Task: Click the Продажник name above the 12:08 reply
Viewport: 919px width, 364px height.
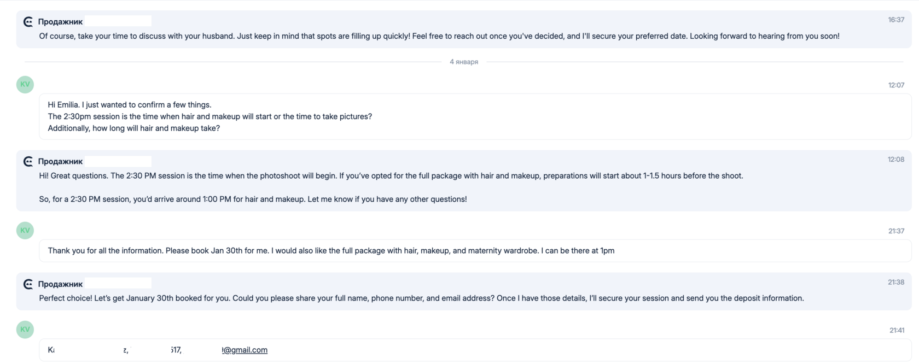Action: coord(60,161)
